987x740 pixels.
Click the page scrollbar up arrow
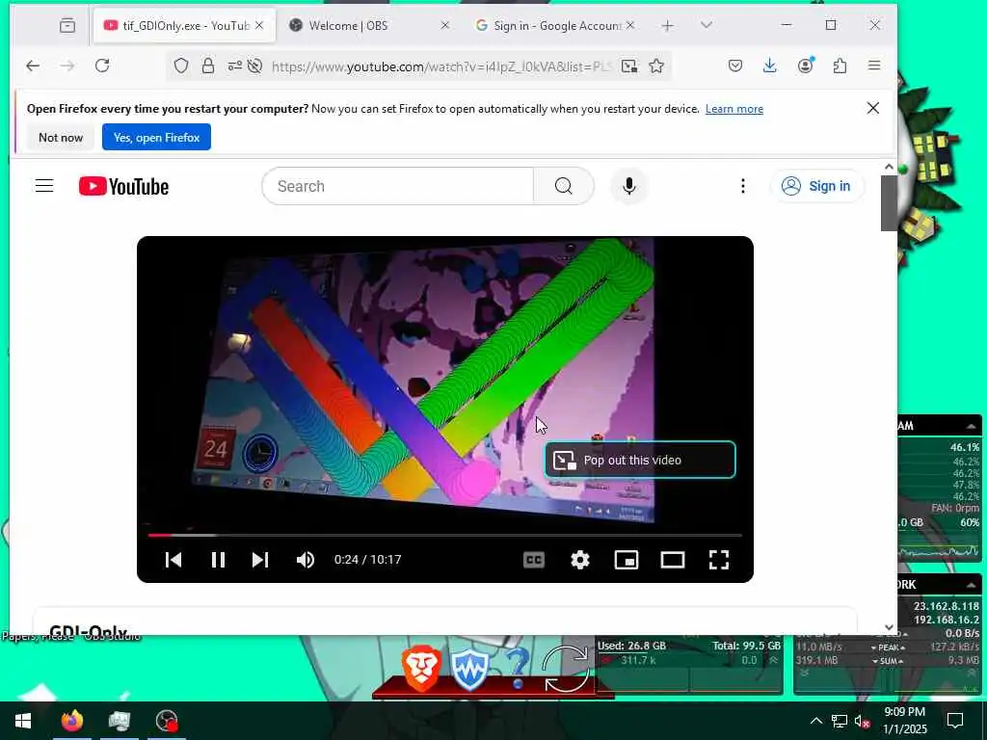coord(889,167)
